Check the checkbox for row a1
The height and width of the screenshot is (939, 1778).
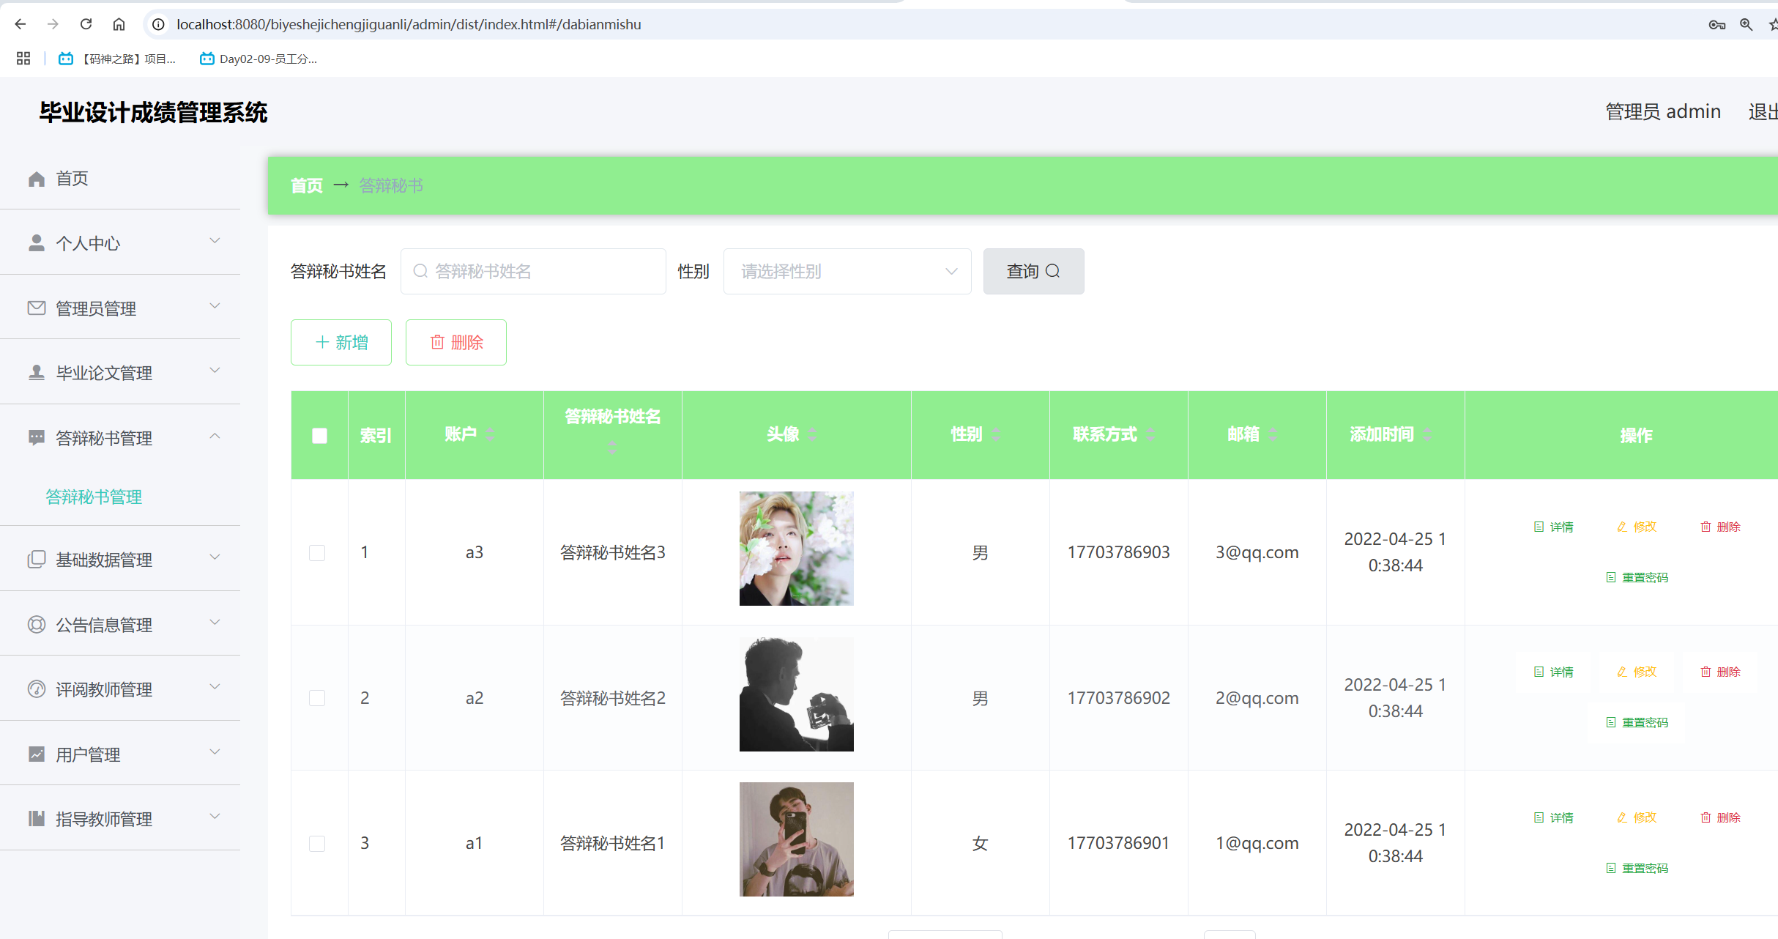click(317, 843)
